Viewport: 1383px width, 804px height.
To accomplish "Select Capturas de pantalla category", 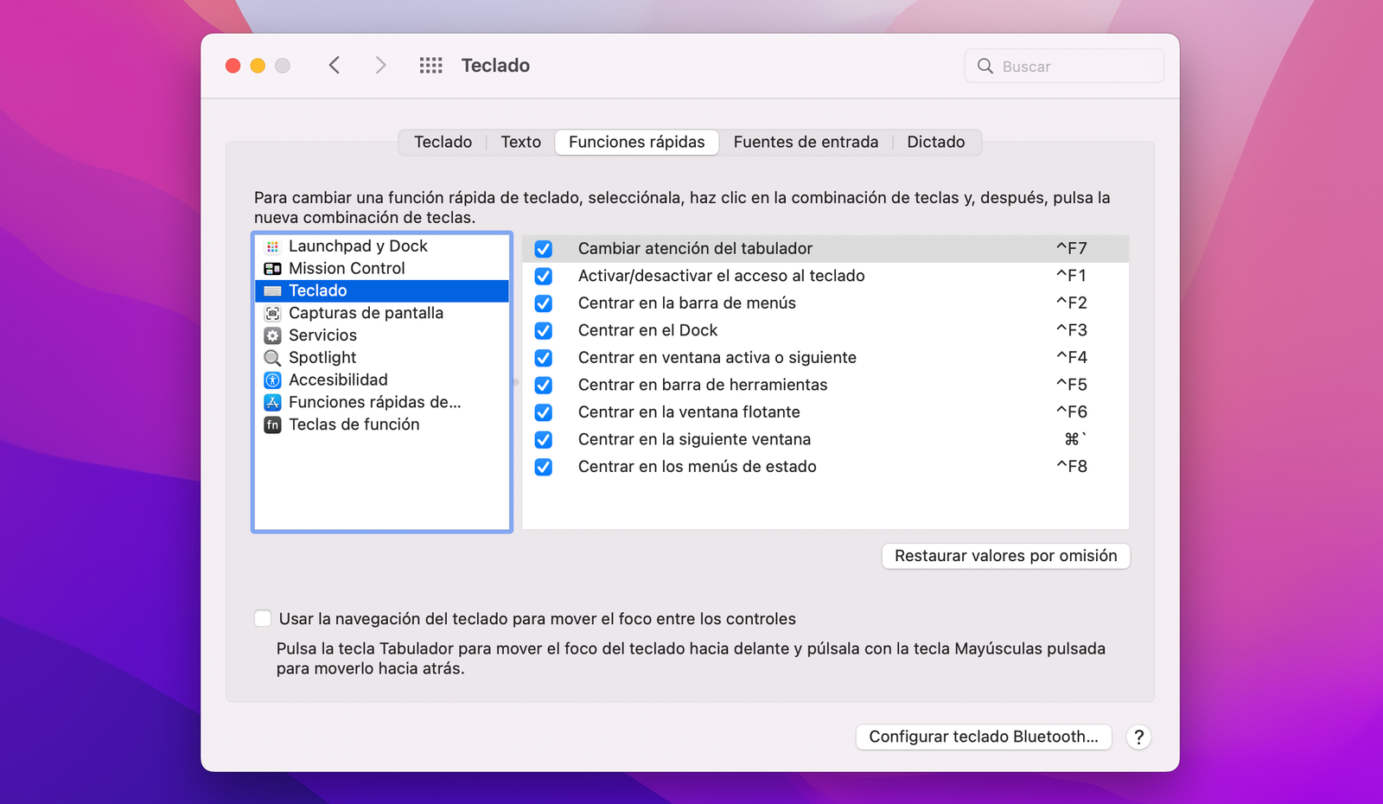I will [382, 313].
